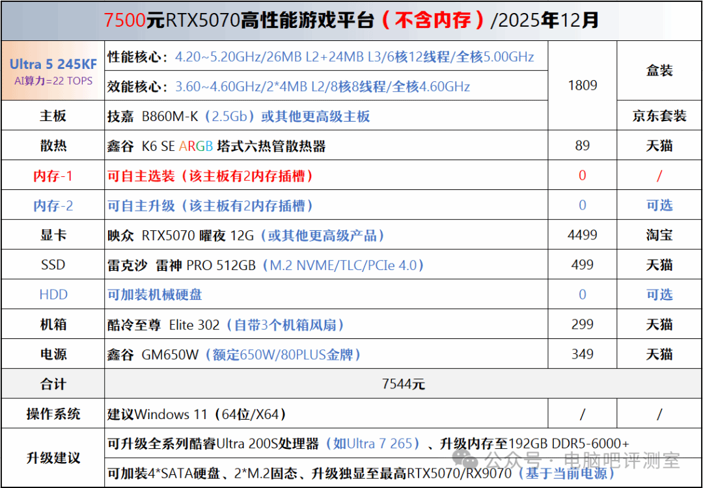Click the 雷克沙 雷神 PRO 512GB entry
The width and height of the screenshot is (703, 488).
point(266,265)
